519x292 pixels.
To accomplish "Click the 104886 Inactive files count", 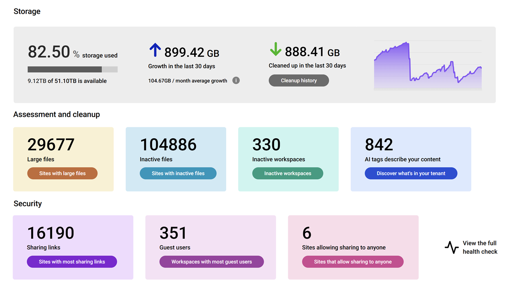I will tap(168, 144).
